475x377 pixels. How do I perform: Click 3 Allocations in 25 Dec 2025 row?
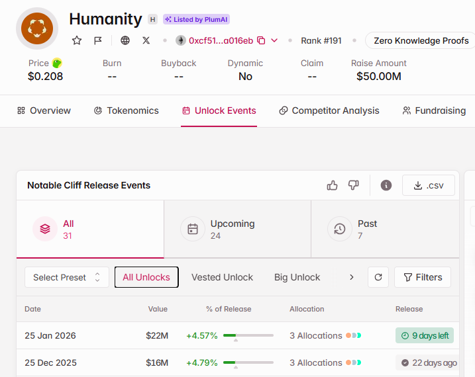coord(315,363)
